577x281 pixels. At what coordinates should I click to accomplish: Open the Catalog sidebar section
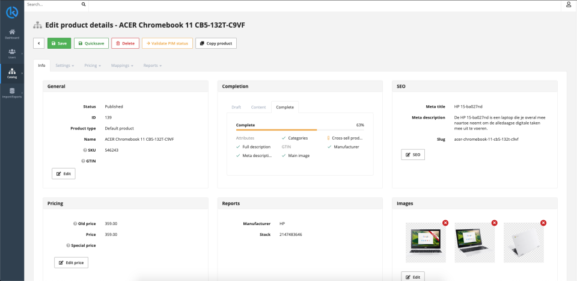click(12, 73)
